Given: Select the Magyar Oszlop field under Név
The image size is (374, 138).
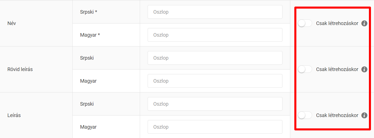Looking at the screenshot, I should click(215, 35).
